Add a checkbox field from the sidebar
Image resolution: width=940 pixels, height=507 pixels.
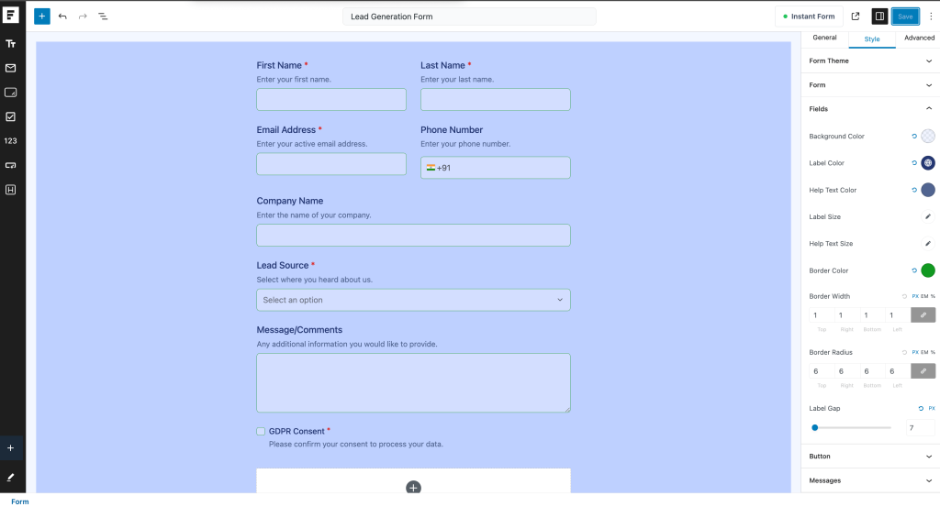pyautogui.click(x=11, y=116)
